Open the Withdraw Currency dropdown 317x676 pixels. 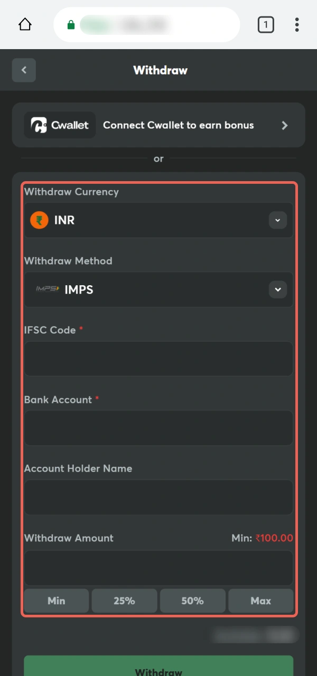point(277,220)
